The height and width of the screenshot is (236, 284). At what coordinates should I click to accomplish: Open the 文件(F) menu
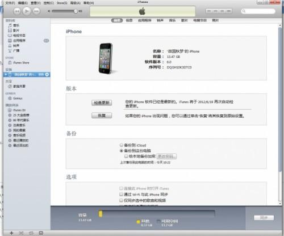(x=10, y=3)
